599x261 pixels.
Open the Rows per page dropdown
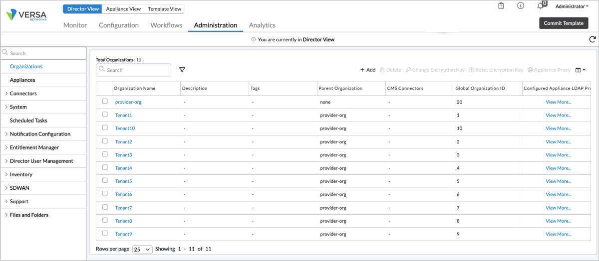click(142, 249)
